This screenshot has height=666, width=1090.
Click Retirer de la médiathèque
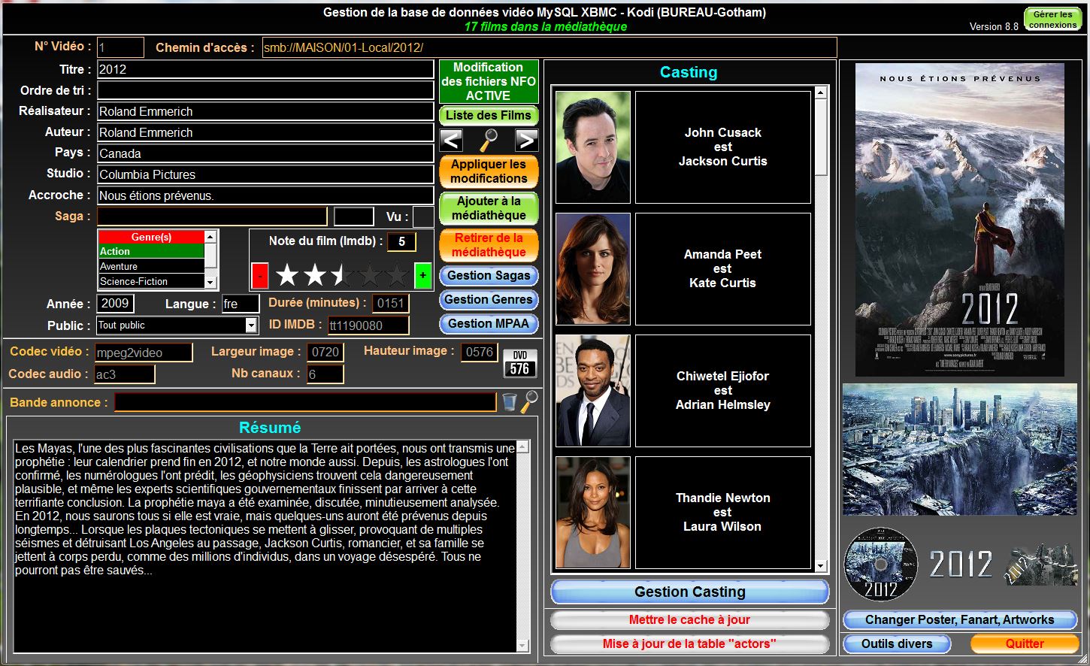(x=489, y=245)
